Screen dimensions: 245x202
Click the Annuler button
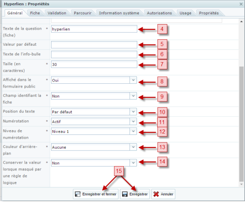click(x=163, y=194)
